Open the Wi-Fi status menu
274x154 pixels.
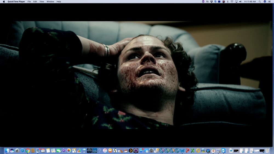click(x=232, y=2)
